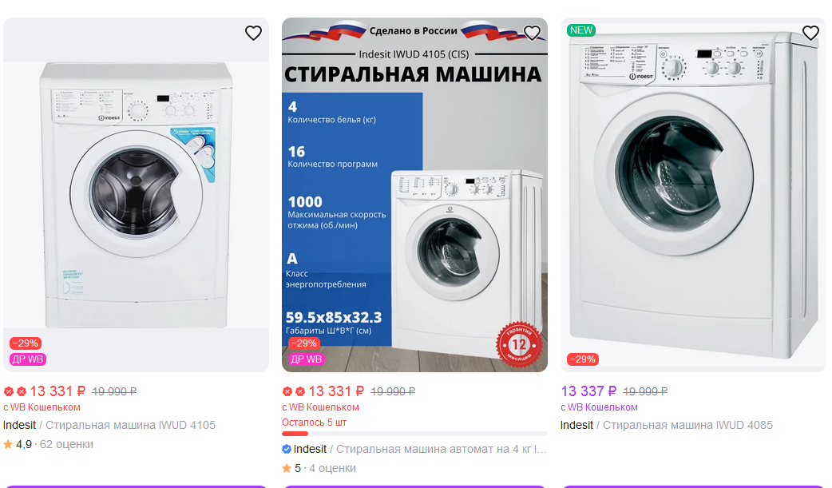Click the 62 оценки reviews count
Viewport: 832px width, 488px height.
pos(66,444)
